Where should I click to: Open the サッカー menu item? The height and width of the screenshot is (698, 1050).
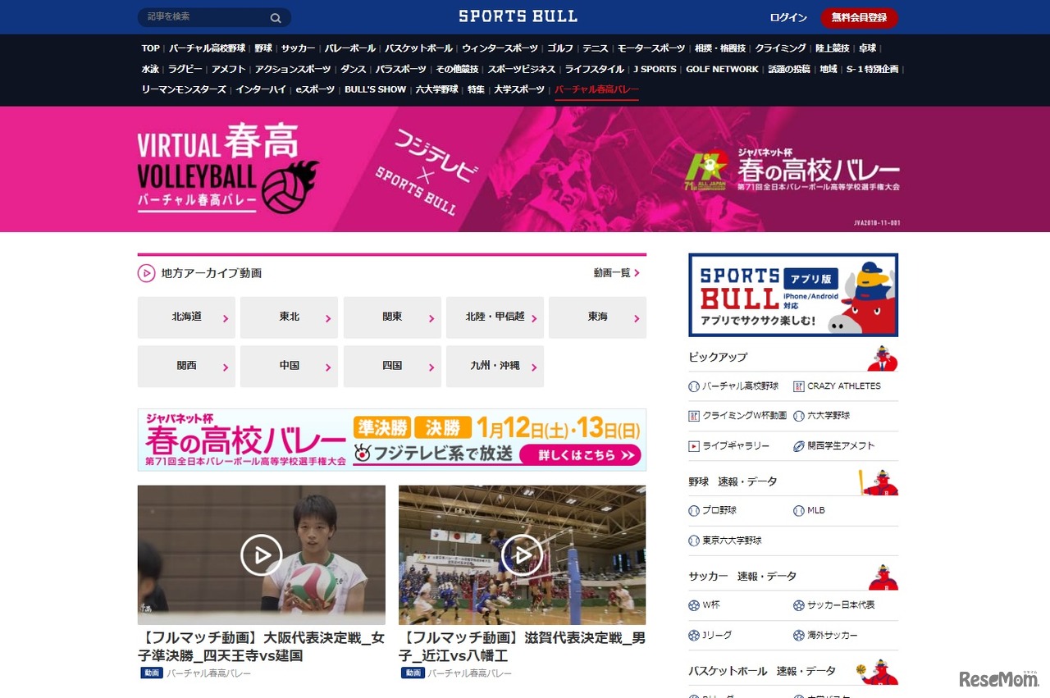coord(298,48)
